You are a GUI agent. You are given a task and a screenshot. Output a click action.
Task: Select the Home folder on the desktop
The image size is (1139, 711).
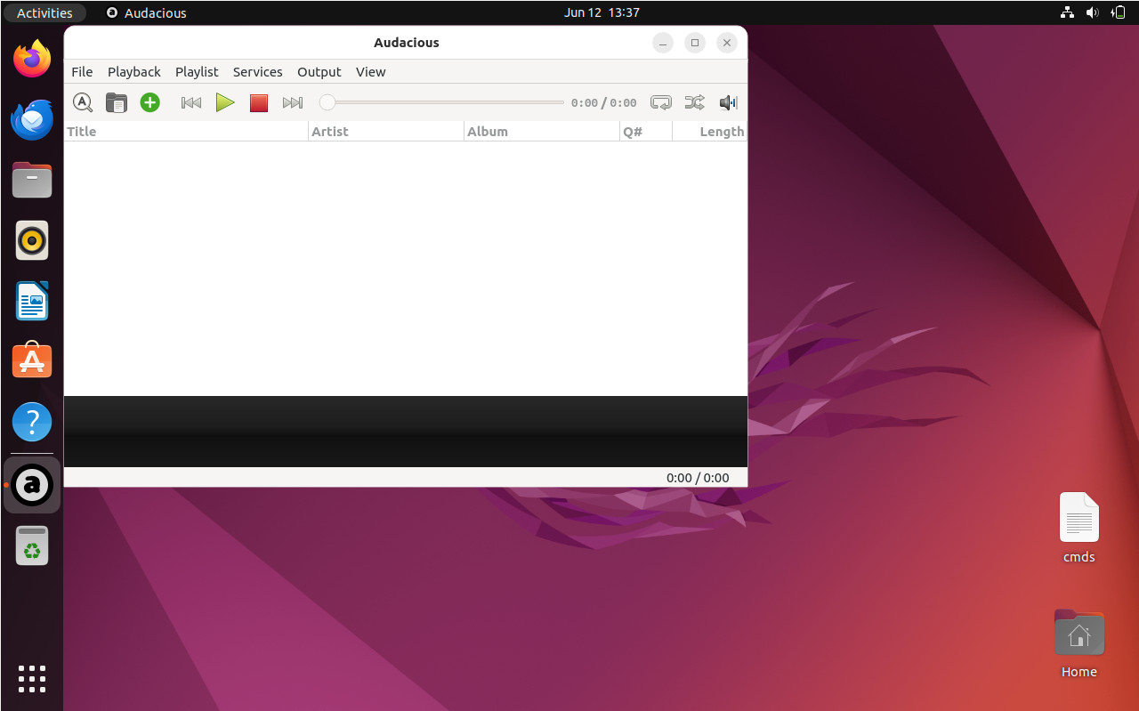pos(1078,643)
